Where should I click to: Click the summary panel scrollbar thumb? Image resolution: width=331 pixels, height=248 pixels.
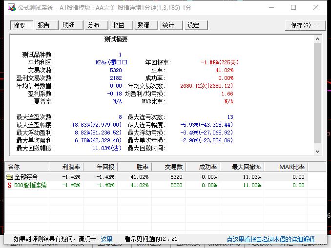tap(317, 93)
